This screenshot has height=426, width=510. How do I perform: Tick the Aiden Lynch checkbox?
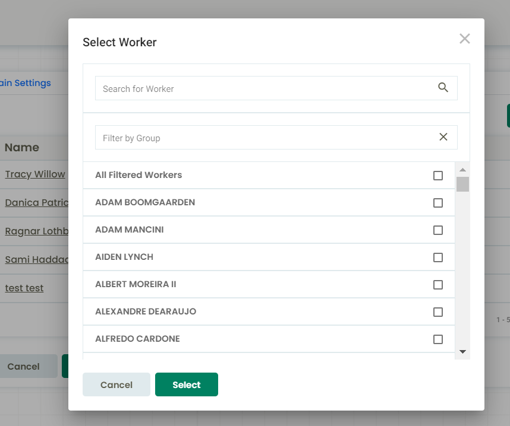click(x=438, y=257)
